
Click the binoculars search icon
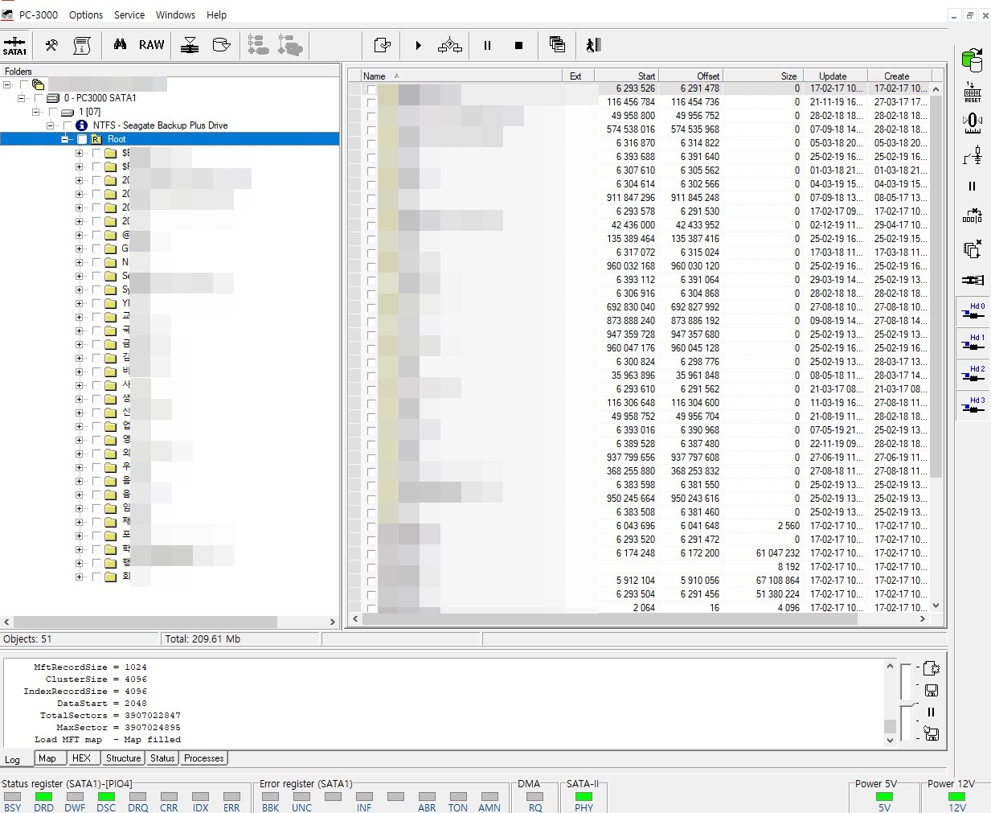pyautogui.click(x=120, y=45)
